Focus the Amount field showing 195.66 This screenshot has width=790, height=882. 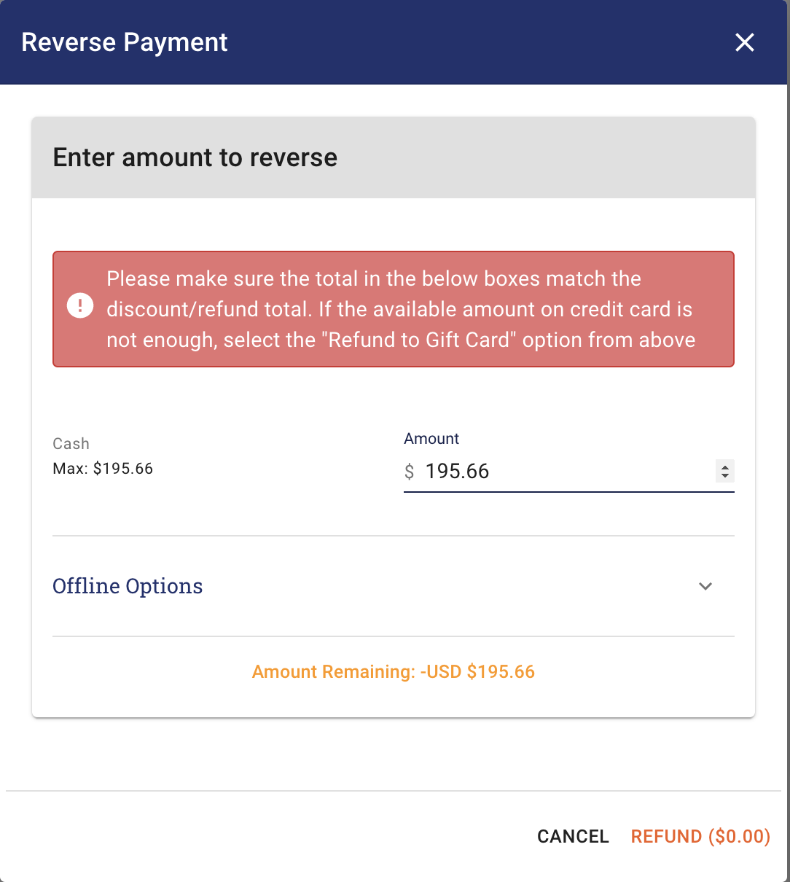pyautogui.click(x=568, y=472)
